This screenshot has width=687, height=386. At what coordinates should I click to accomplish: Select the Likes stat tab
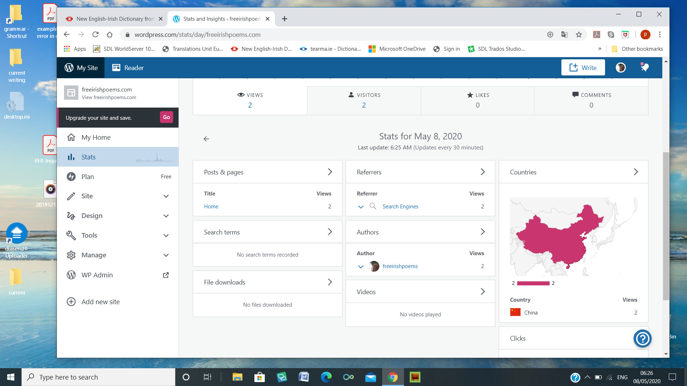click(x=477, y=100)
